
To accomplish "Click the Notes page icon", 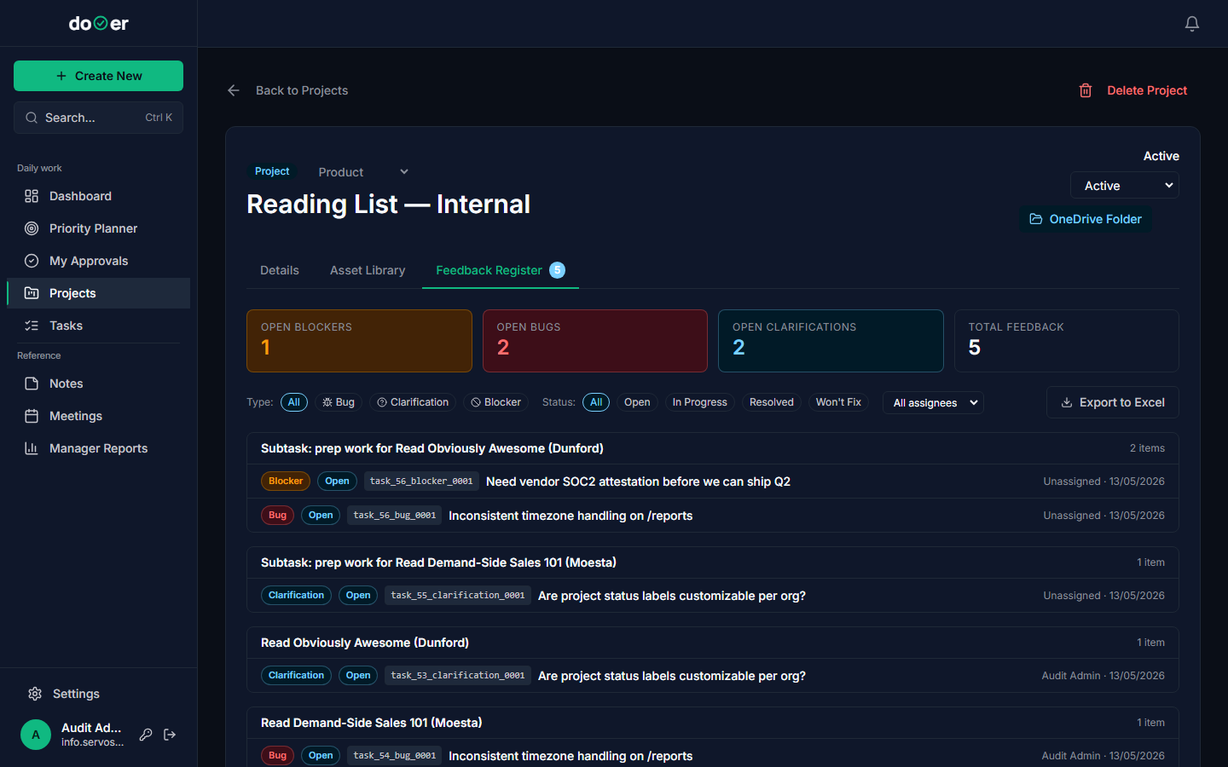I will pyautogui.click(x=32, y=383).
